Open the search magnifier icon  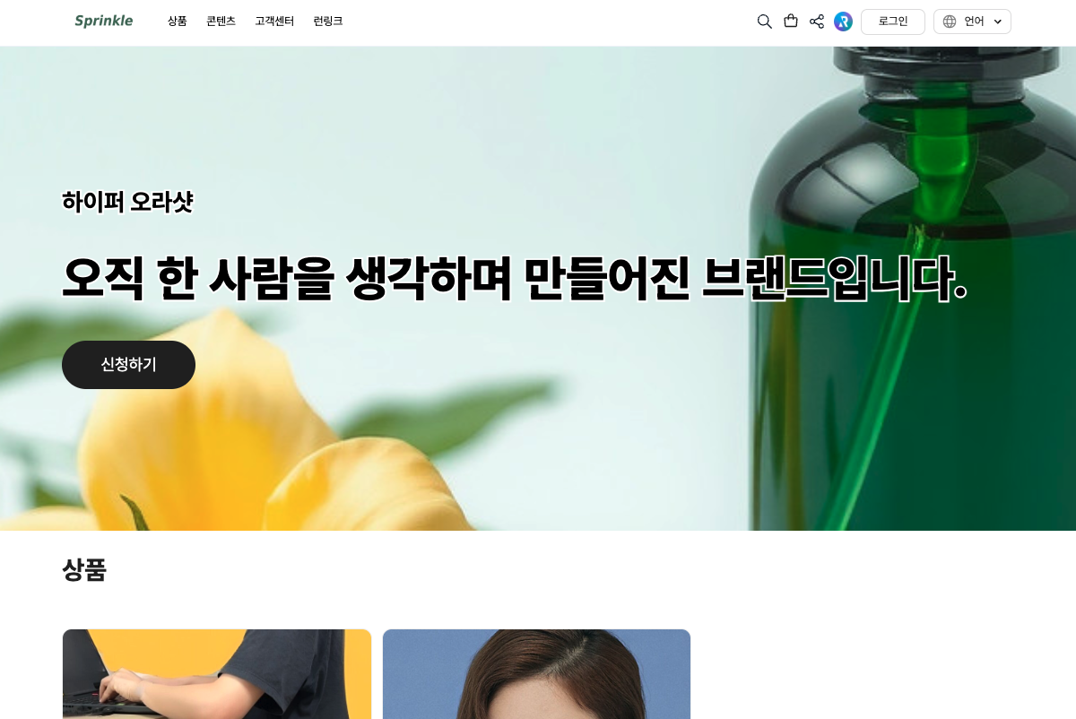(x=764, y=22)
